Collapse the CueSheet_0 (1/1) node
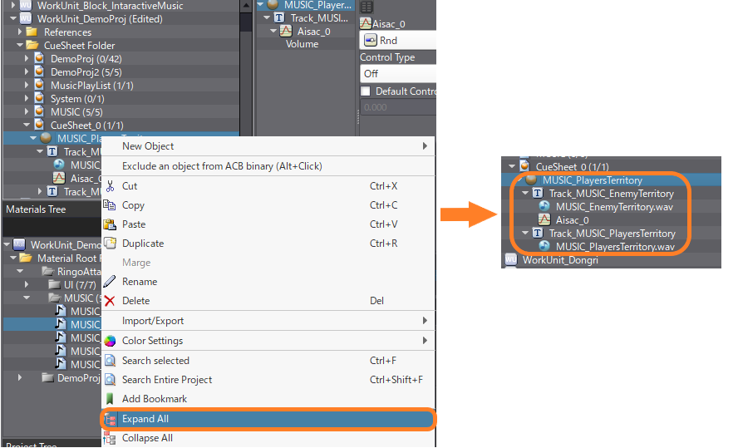The height and width of the screenshot is (448, 738). (27, 125)
